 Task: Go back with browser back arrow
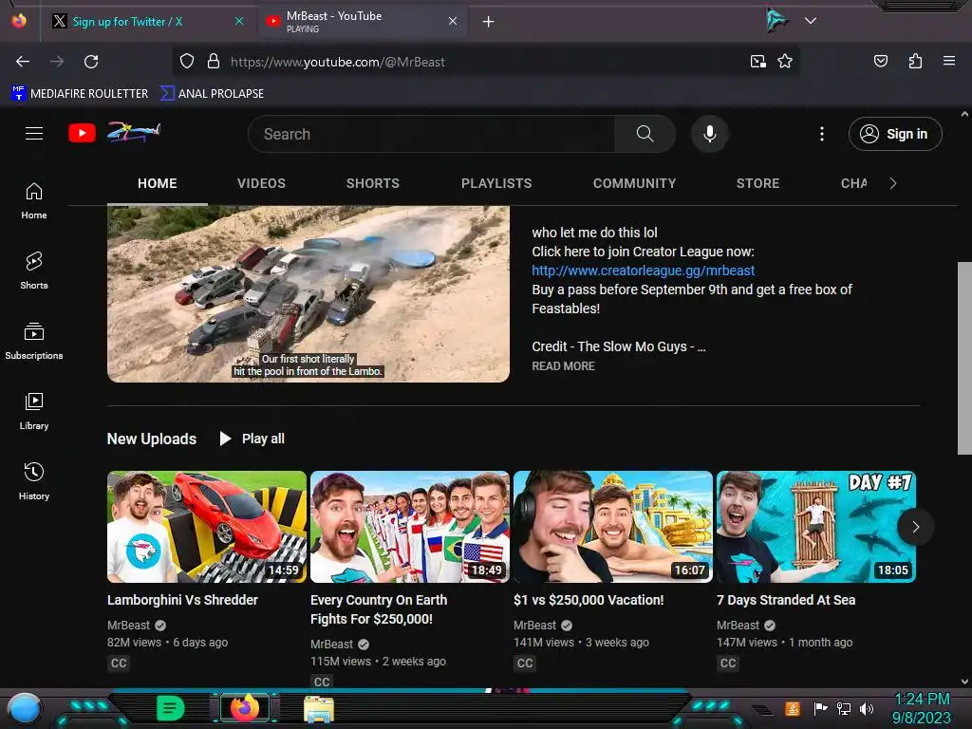(23, 62)
